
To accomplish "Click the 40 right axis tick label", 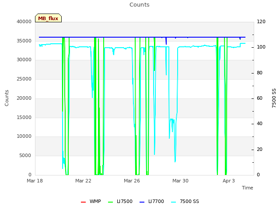I will tap(259, 123).
